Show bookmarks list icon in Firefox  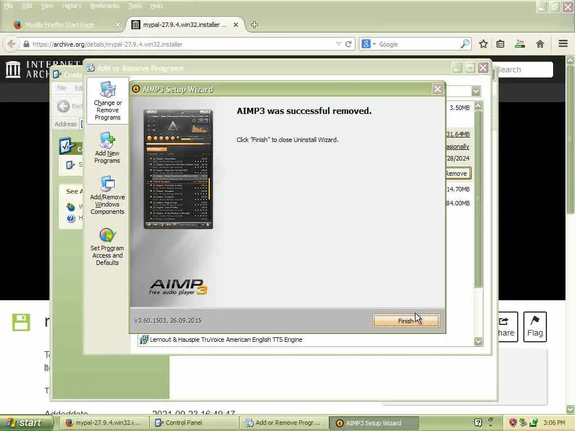click(x=500, y=44)
